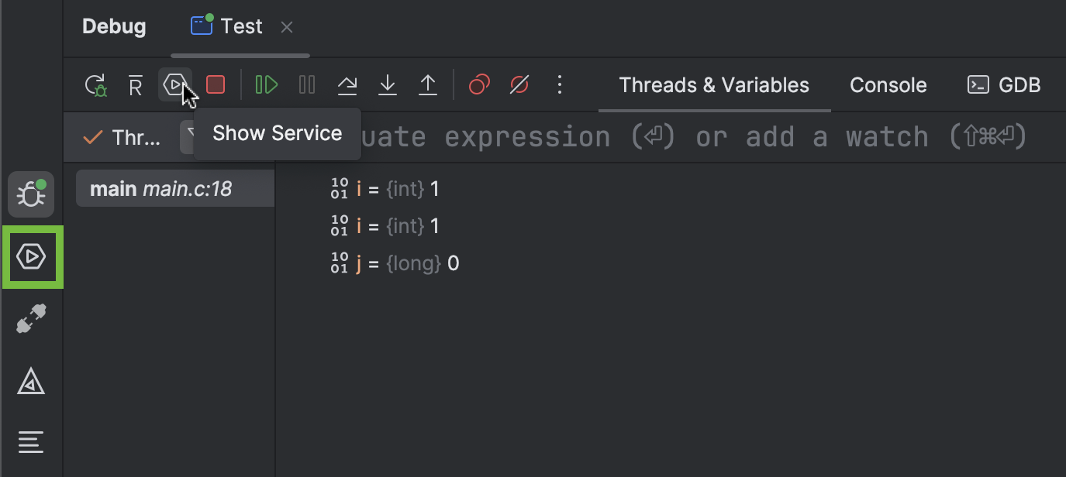Step out of the current function
1066x477 pixels.
(x=428, y=84)
